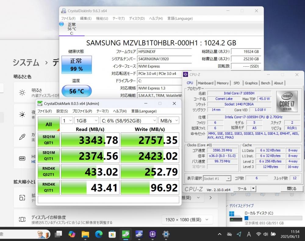
Task: Switch to CPU-Z via its taskbar icon
Action: point(153,234)
